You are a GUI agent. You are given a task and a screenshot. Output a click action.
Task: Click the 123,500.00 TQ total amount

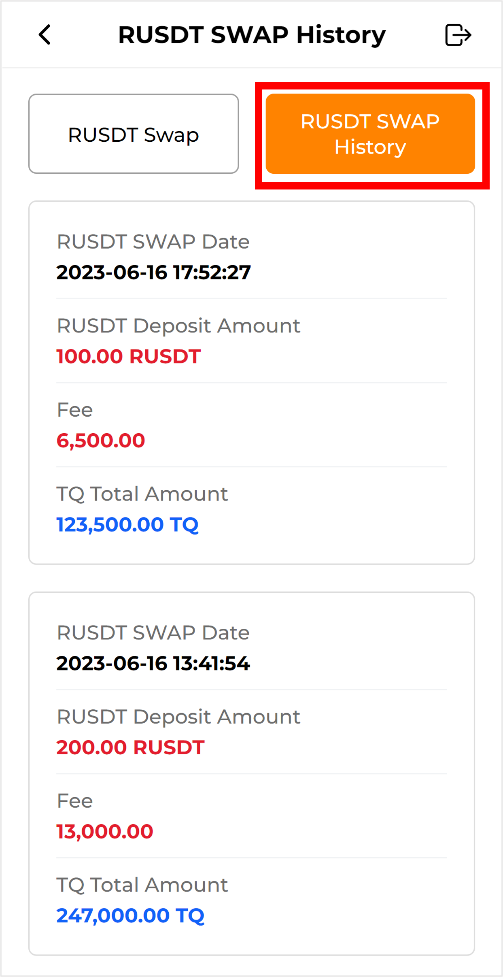click(x=127, y=525)
